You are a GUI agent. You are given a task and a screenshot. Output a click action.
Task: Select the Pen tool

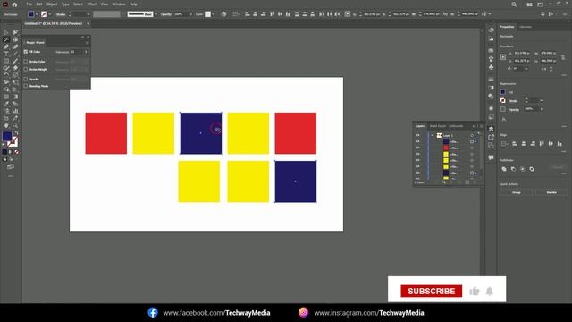click(6, 47)
